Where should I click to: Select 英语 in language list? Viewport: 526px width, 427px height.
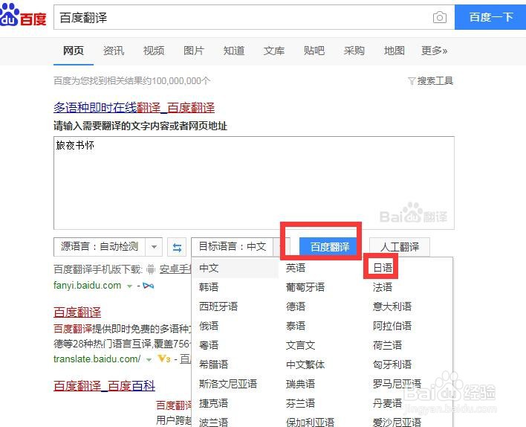click(x=296, y=268)
